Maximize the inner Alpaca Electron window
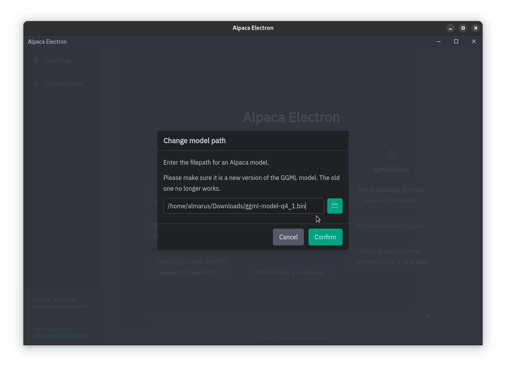Screen dimensions: 506x371 pyautogui.click(x=456, y=41)
